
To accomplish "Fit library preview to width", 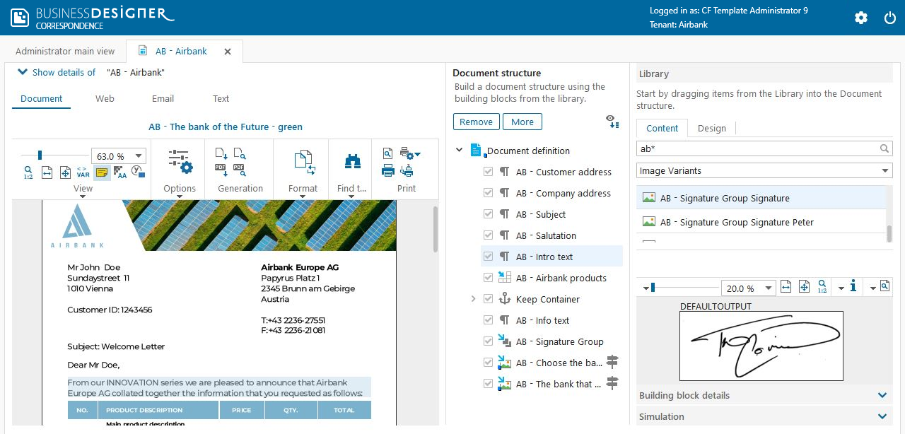I will tap(786, 287).
